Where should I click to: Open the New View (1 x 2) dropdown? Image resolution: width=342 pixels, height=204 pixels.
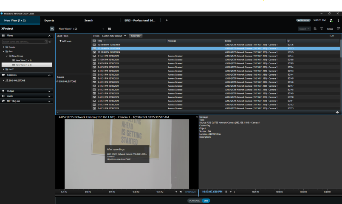(x=103, y=28)
